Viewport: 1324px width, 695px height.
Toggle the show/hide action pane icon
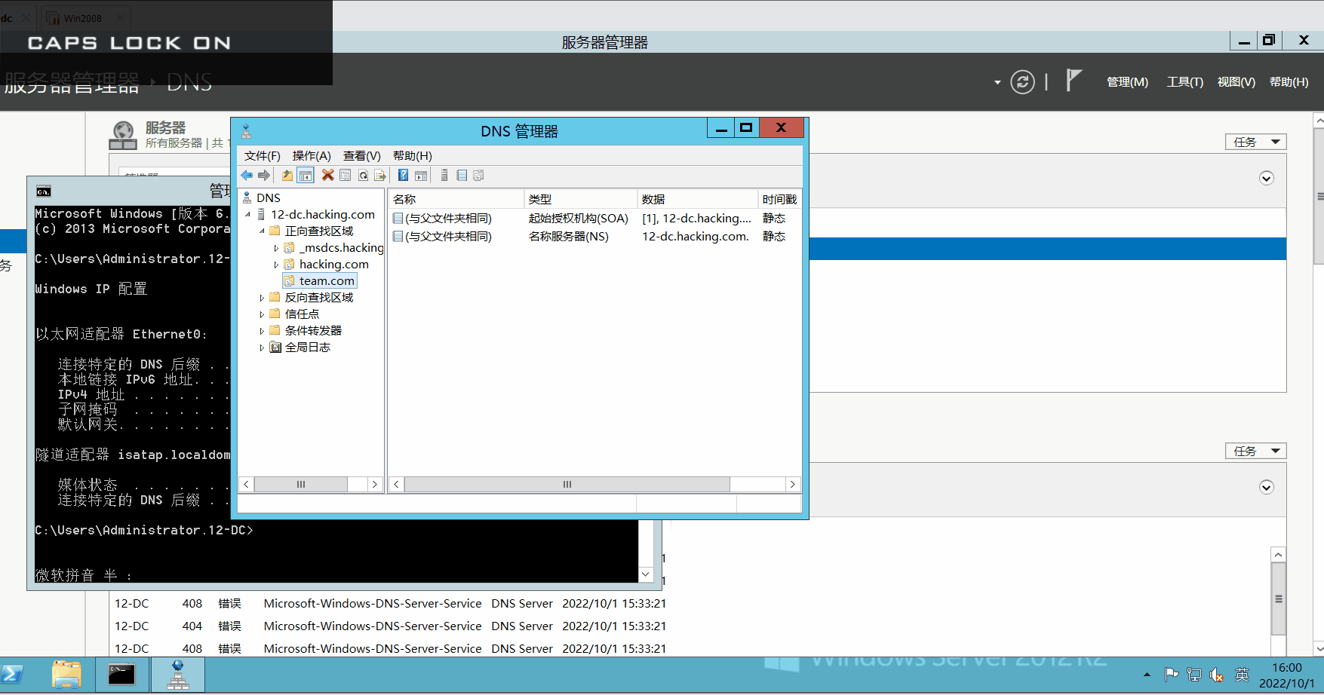[x=421, y=176]
